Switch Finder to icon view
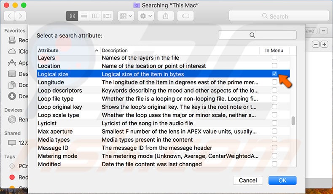 pos(72,16)
